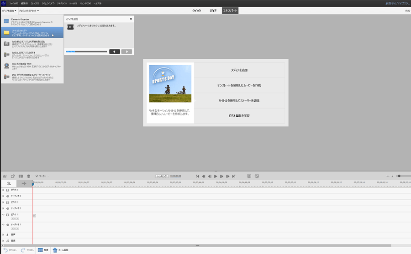Click the step forward frame icon
This screenshot has height=254, width=411.
click(221, 176)
